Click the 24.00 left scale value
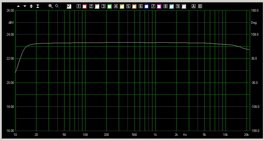 point(10,35)
